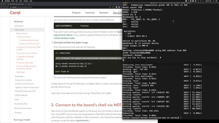Viewport: 219px width, 123px height.
Task: Open the Industries nav menu
Action: tap(90, 13)
